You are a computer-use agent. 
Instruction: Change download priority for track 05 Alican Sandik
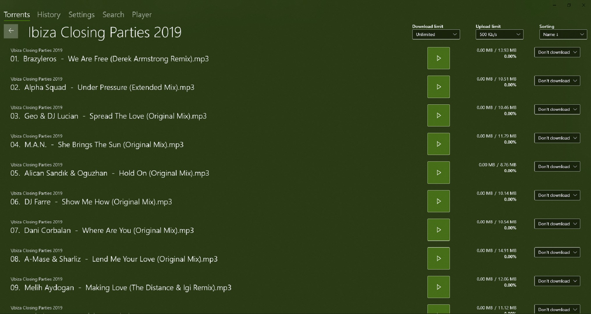(557, 166)
